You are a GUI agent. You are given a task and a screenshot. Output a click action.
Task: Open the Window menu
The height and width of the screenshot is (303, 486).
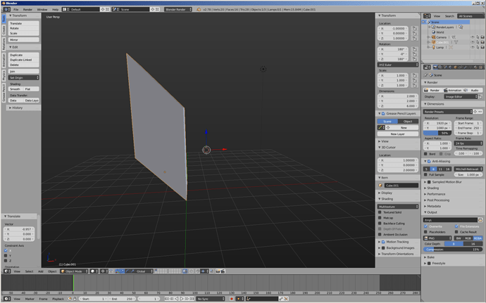(42, 9)
